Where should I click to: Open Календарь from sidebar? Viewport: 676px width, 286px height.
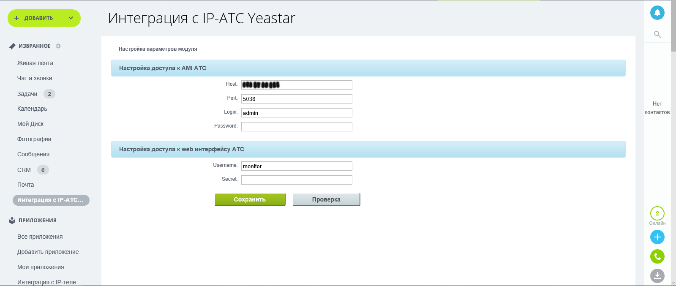[32, 109]
